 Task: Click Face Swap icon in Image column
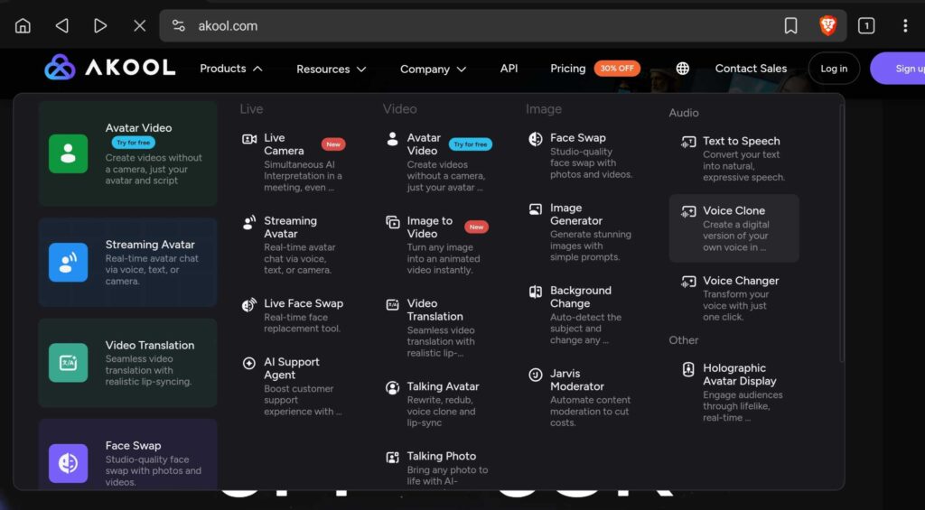pos(536,139)
